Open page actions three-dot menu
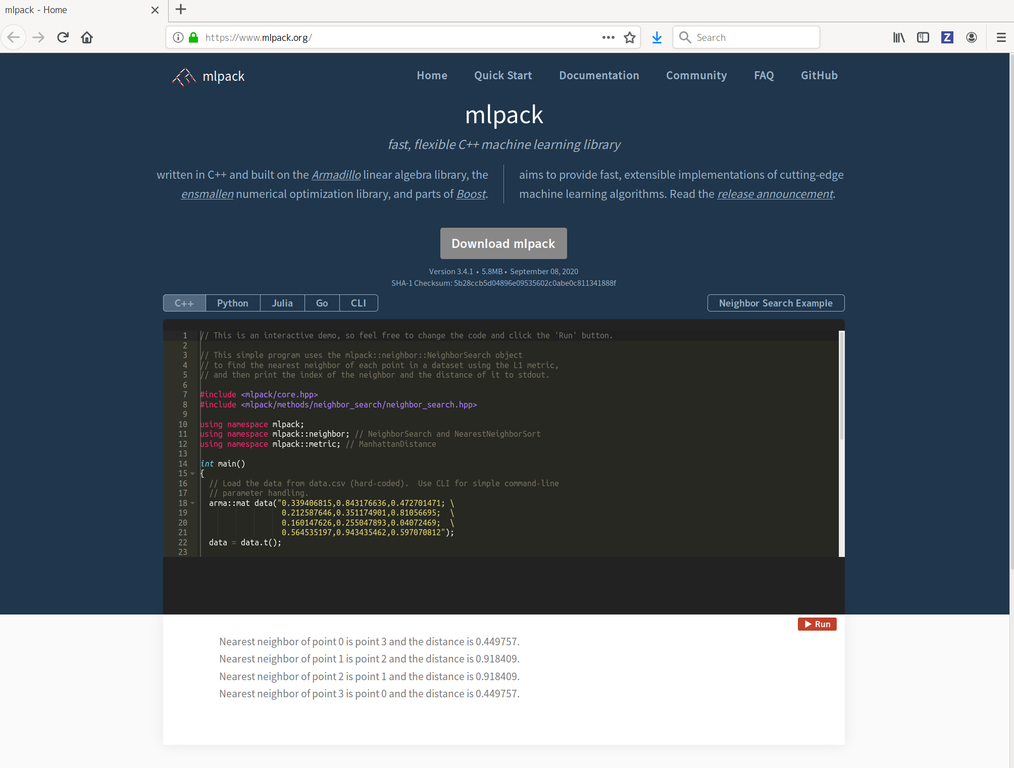1014x768 pixels. pos(609,37)
